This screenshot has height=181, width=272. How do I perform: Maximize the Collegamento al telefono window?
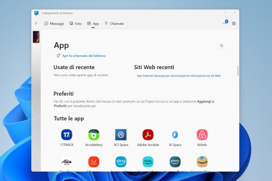(x=225, y=12)
